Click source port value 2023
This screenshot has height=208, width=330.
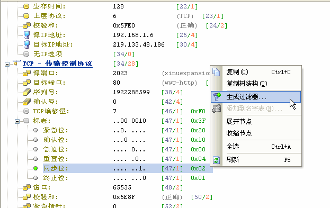pos(120,73)
